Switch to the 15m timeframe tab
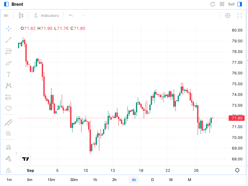 [51, 180]
